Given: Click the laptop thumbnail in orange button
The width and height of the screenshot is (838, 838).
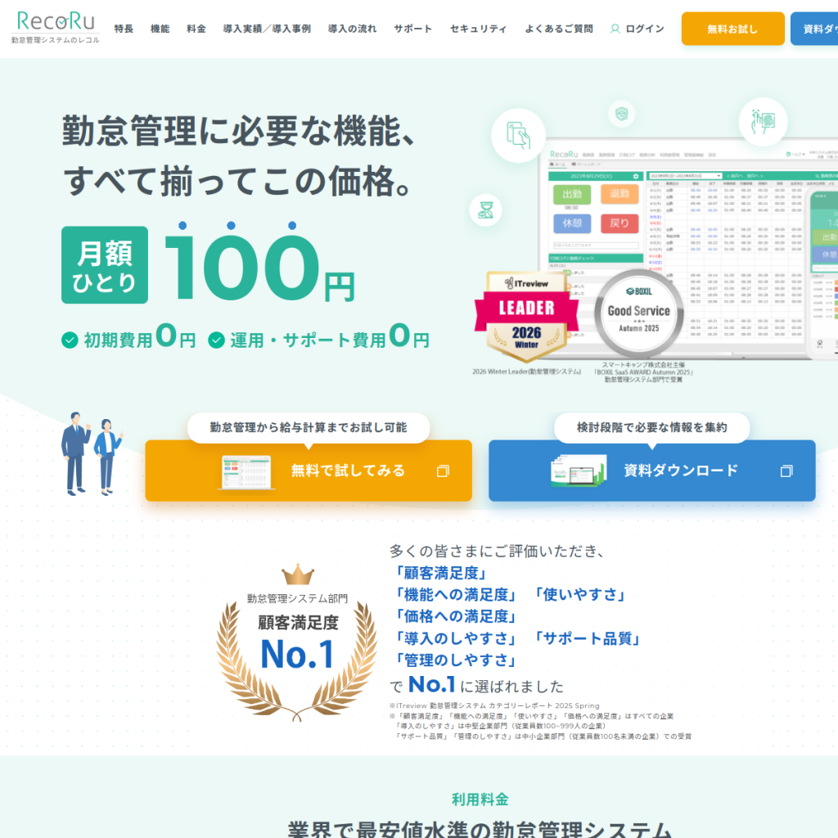Looking at the screenshot, I should point(246,472).
